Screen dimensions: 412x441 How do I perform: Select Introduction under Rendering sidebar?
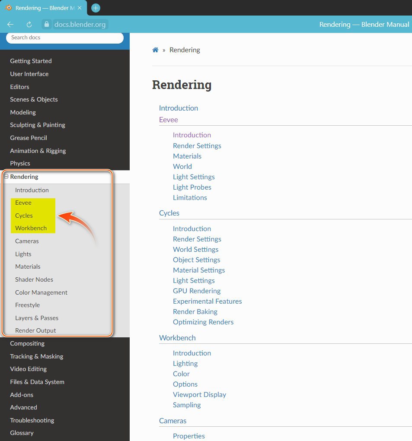pyautogui.click(x=32, y=190)
